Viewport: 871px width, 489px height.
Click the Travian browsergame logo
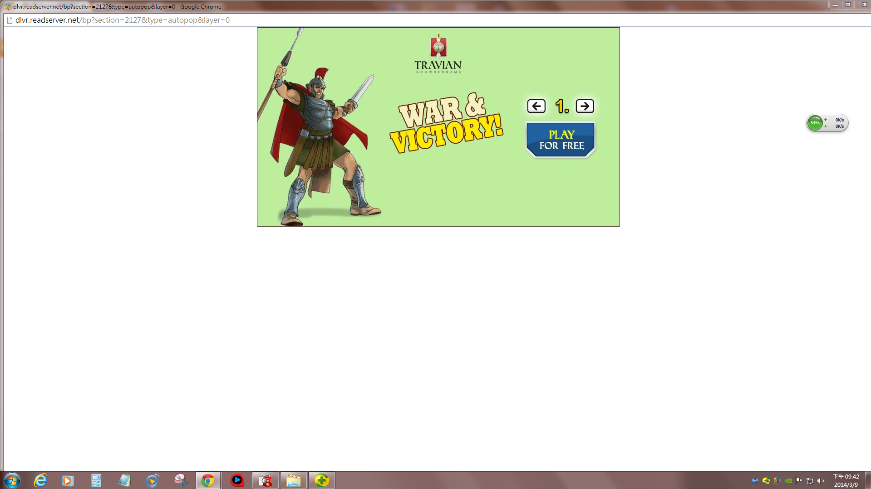438,53
